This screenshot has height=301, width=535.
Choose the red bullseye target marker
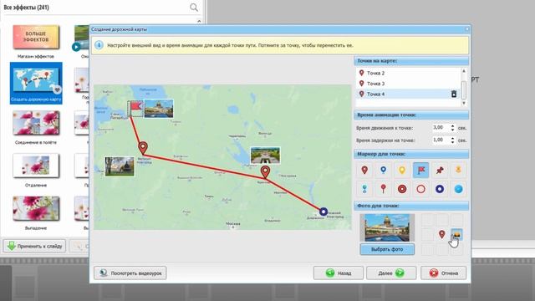402,189
